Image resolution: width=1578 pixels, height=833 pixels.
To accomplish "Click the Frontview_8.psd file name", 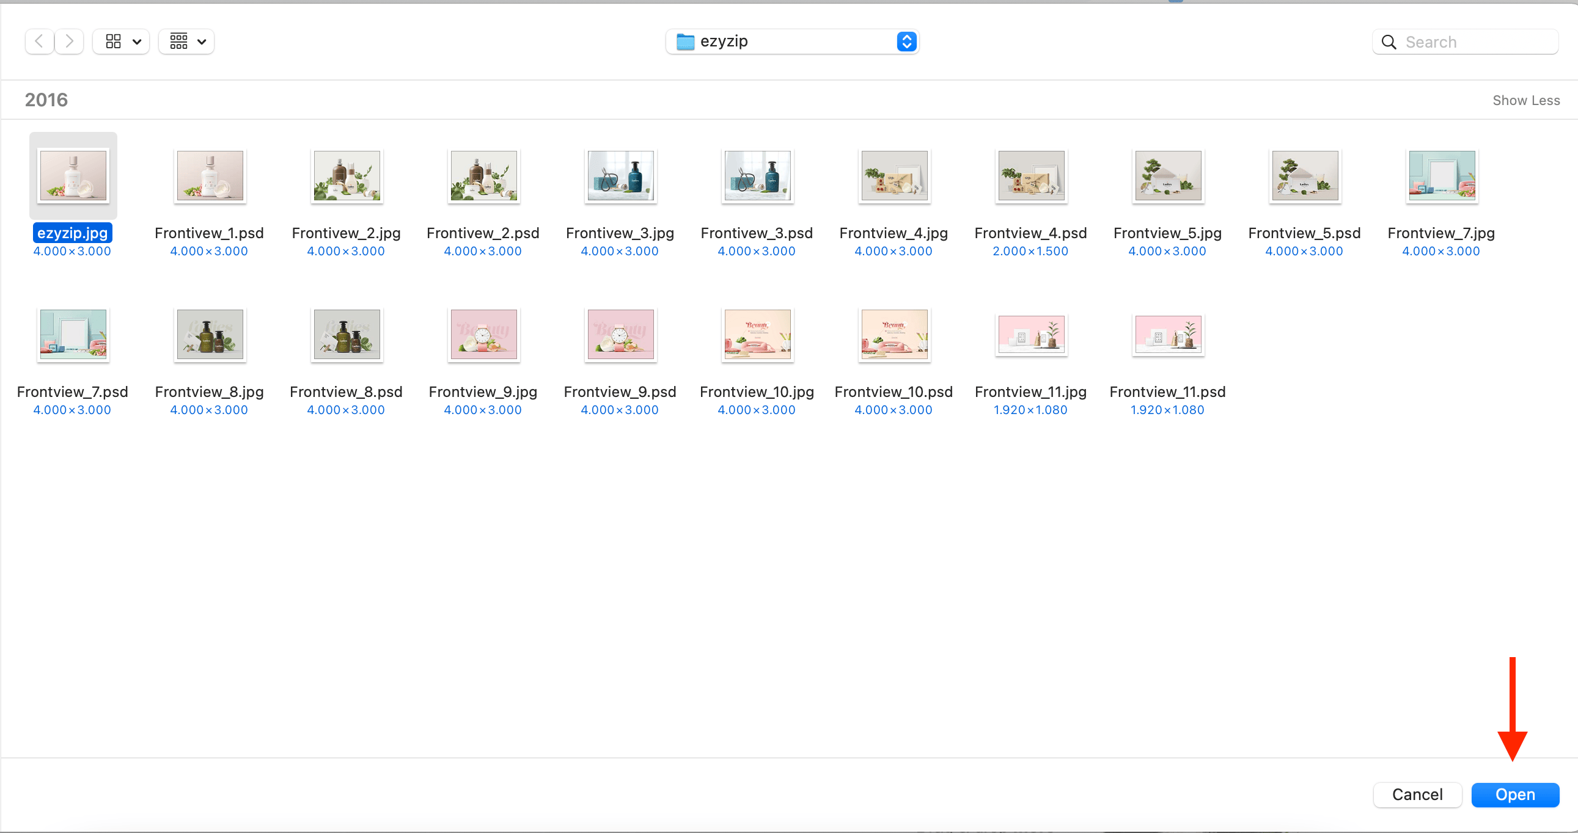I will click(x=346, y=392).
